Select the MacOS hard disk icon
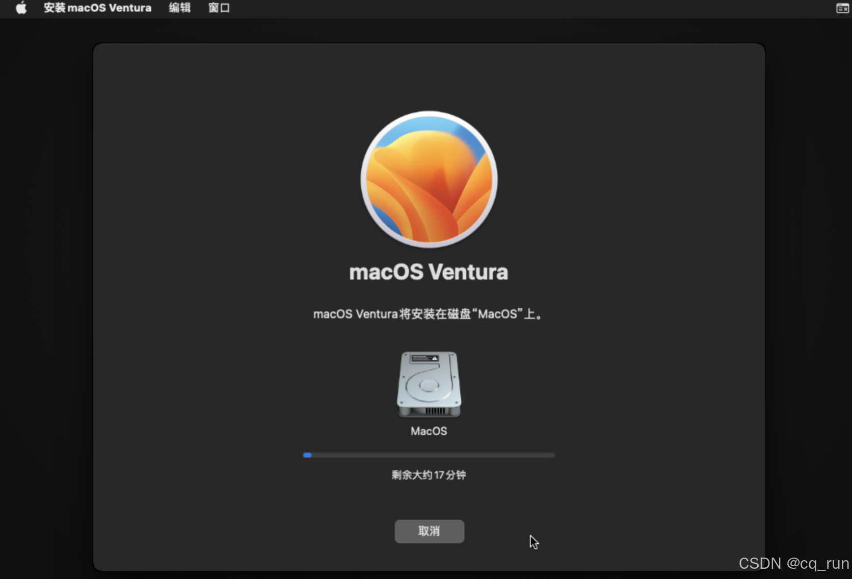 pos(429,385)
